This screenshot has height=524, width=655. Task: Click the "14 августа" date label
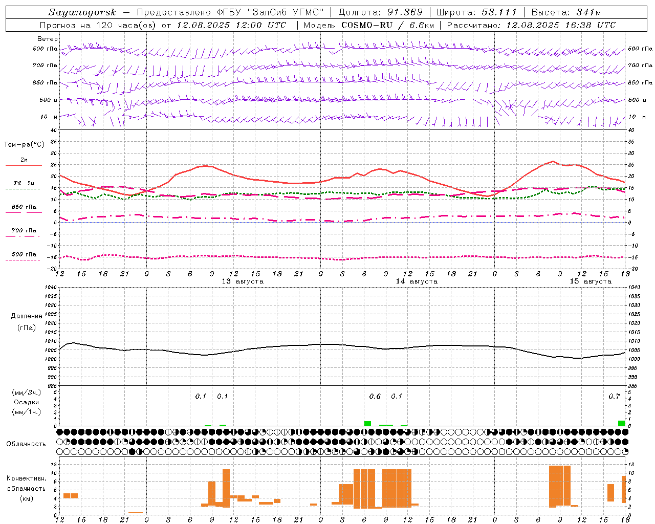tap(417, 281)
